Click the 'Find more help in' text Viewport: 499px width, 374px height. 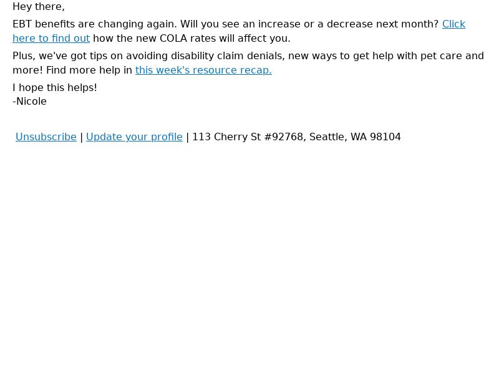point(89,70)
